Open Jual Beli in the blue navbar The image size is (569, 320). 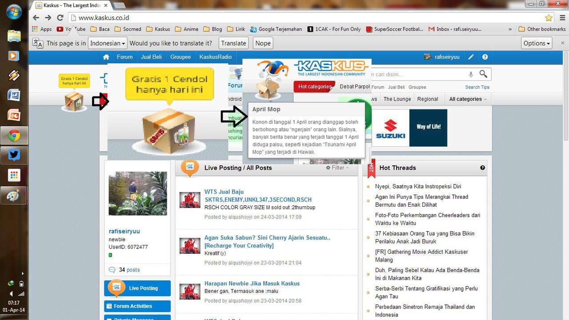point(152,57)
